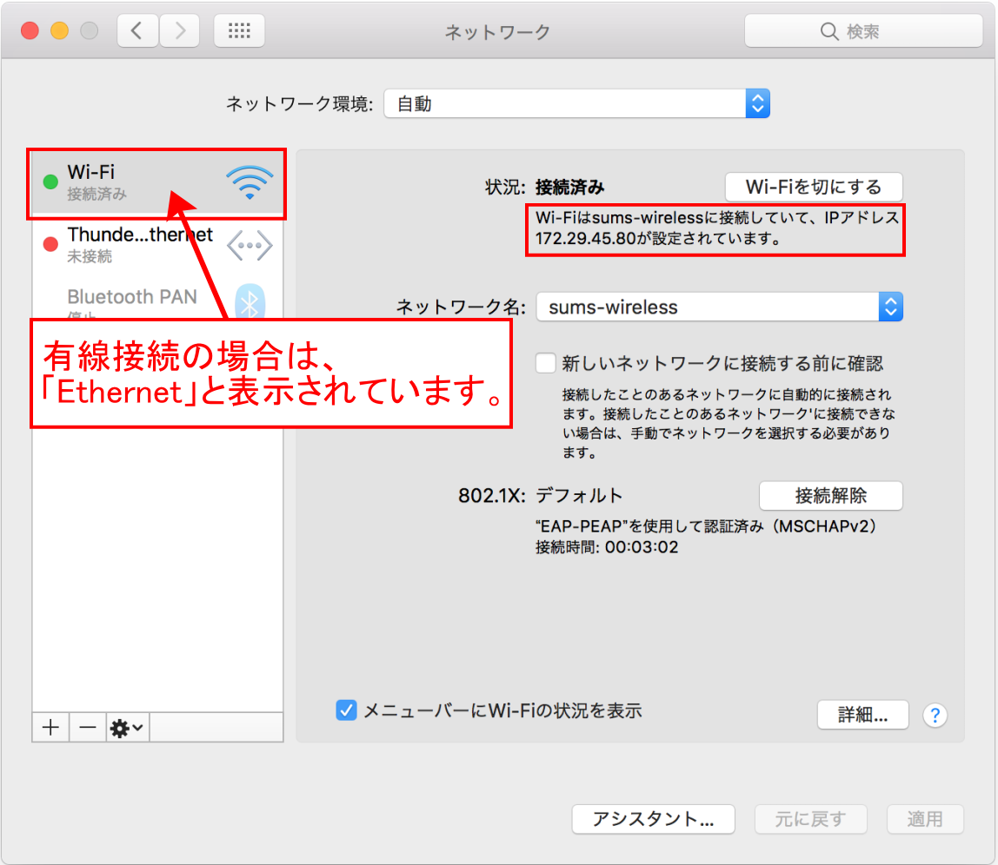Click the 802.1X disconnect button
Screen dimensions: 998x865
(x=830, y=496)
